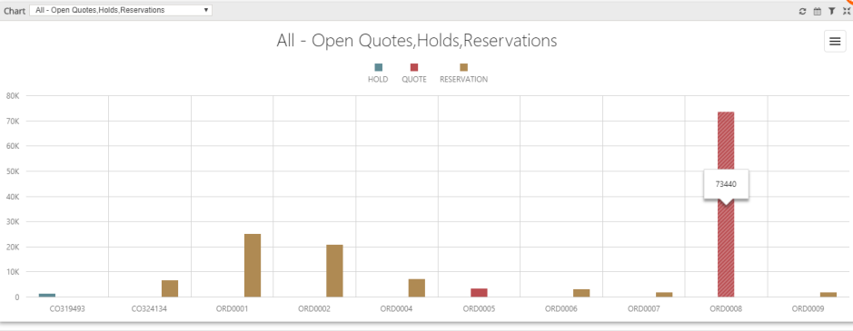Click the QUOTE legend label
Image resolution: width=853 pixels, height=331 pixels.
coord(414,80)
